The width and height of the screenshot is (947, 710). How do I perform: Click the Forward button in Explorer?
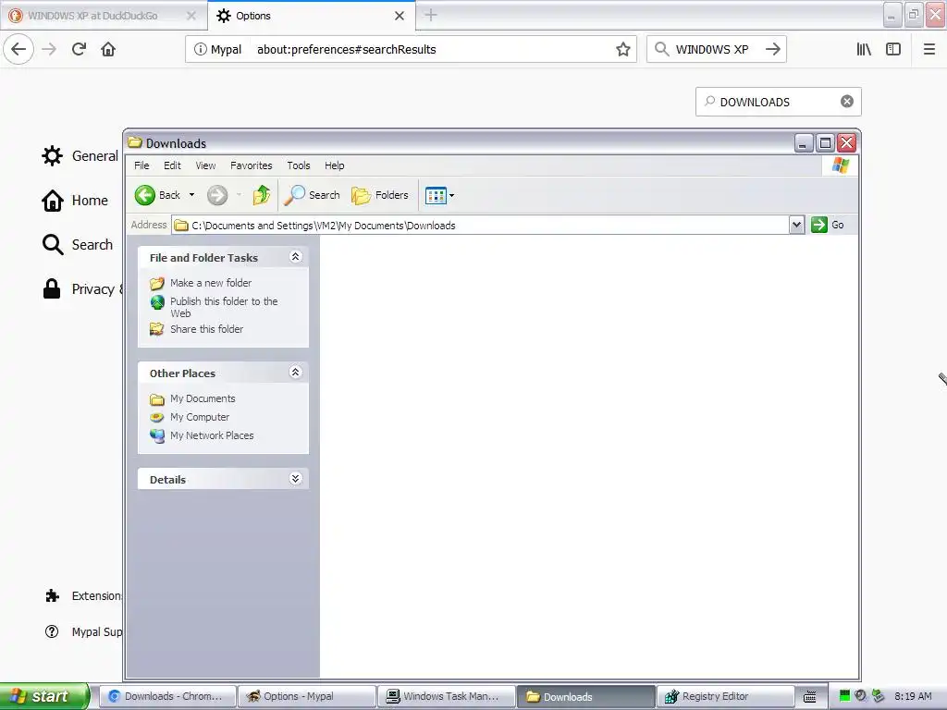(217, 195)
